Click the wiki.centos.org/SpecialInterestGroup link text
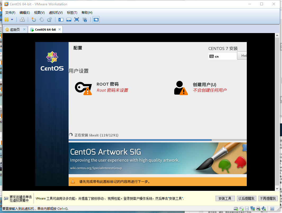The height and width of the screenshot is (213, 282). pyautogui.click(x=96, y=168)
